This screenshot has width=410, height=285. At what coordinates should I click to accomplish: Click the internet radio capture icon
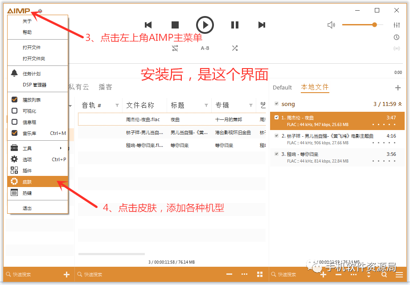(x=397, y=49)
